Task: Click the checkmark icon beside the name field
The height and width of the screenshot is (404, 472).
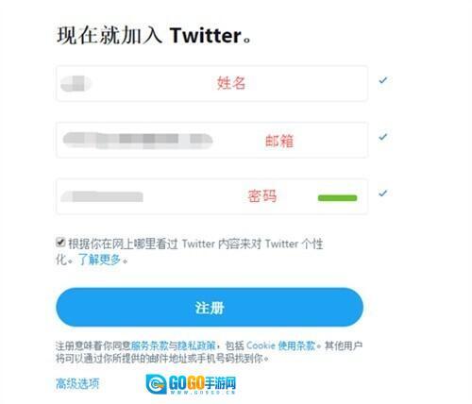Action: (x=383, y=80)
